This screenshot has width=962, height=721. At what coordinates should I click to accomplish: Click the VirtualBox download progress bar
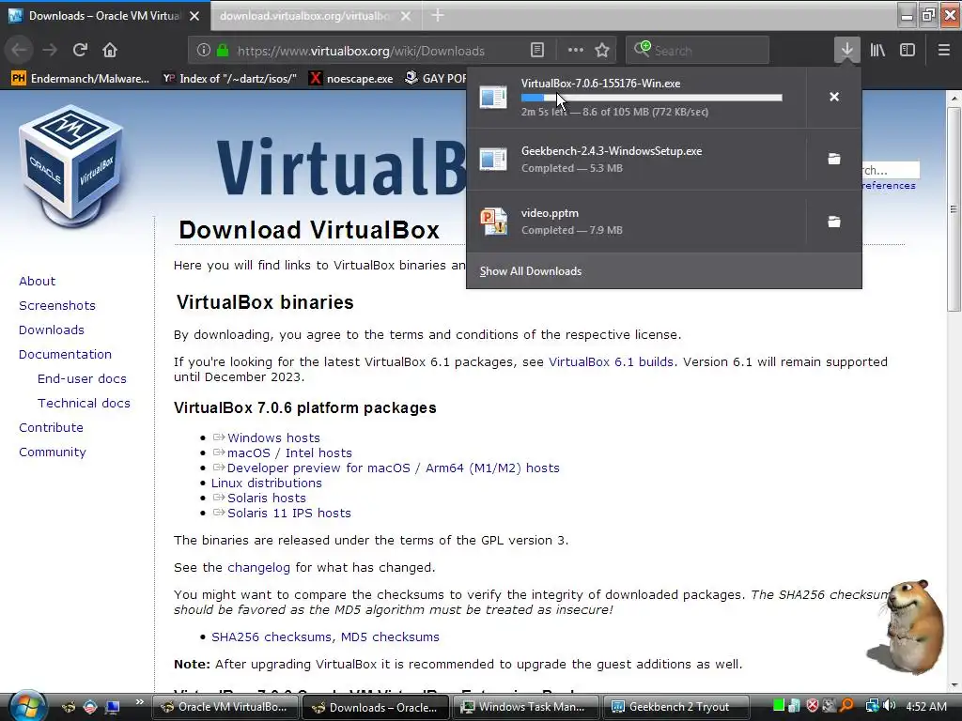(652, 98)
